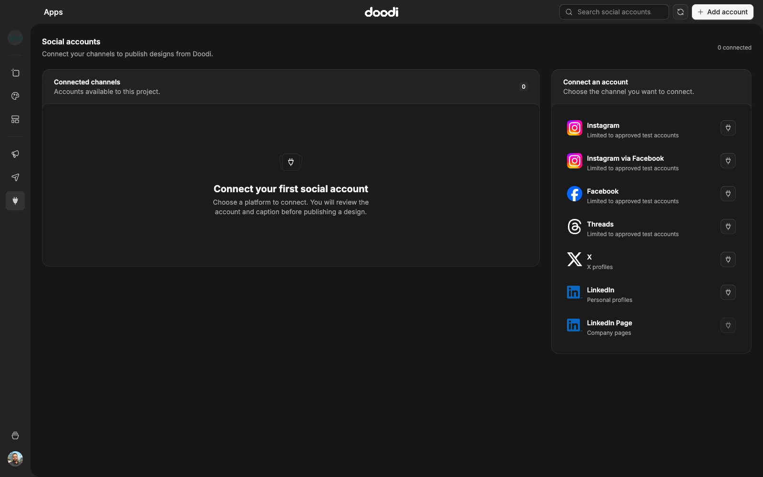Click the plug button for Instagram via Facebook
The width and height of the screenshot is (763, 477).
[x=728, y=161]
